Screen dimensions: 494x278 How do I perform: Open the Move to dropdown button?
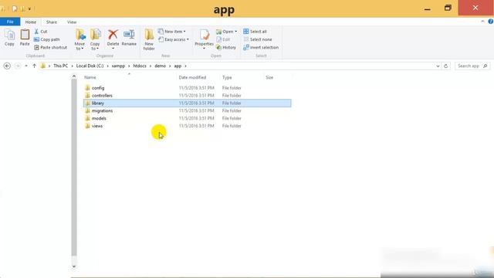click(x=80, y=39)
